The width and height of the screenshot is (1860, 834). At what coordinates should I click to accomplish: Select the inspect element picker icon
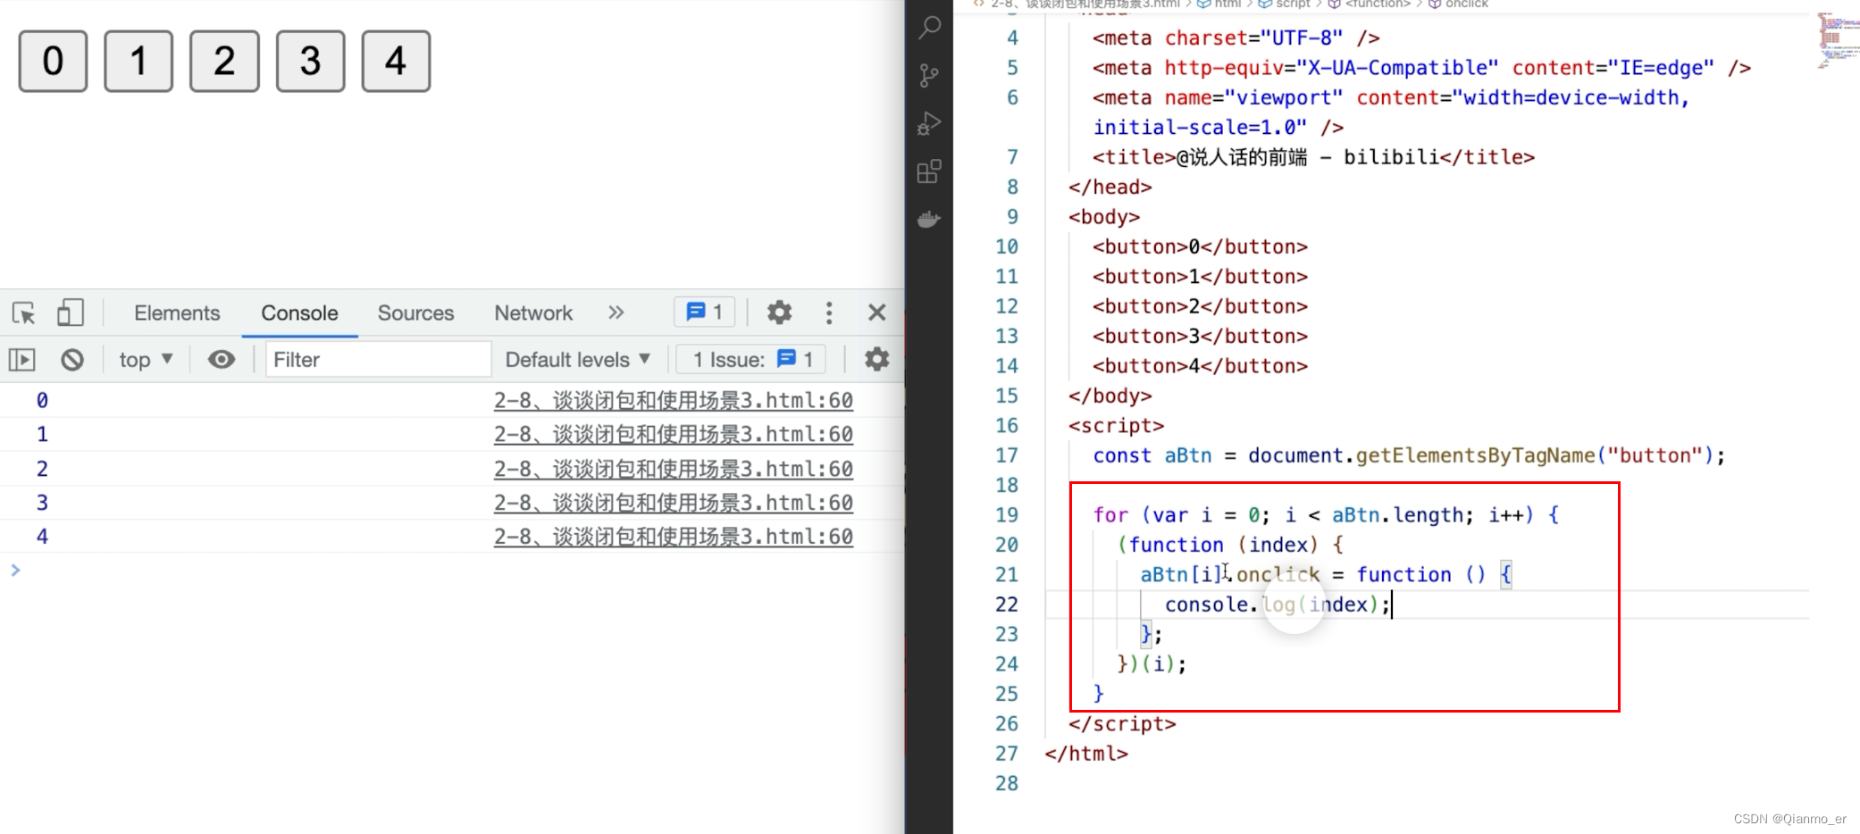point(24,313)
